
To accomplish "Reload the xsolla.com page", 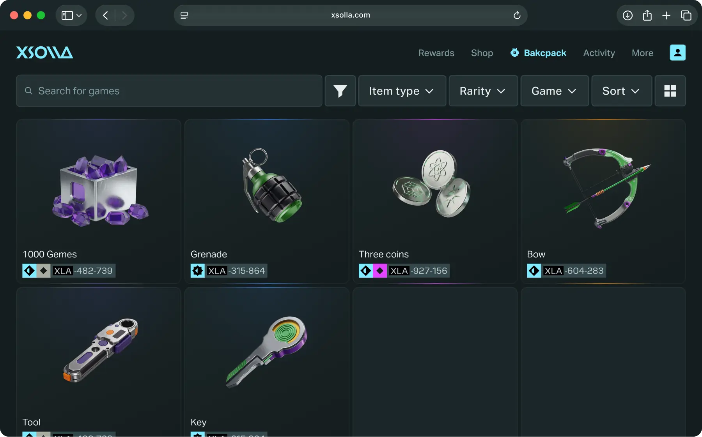I will click(517, 15).
